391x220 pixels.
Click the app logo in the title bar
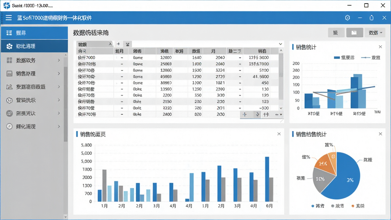(x=7, y=5)
